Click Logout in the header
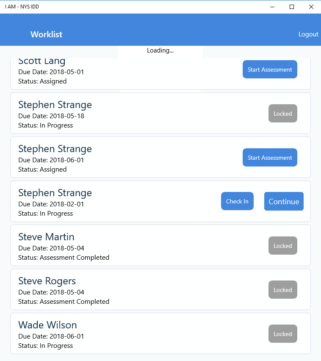The width and height of the screenshot is (321, 361). (x=308, y=34)
